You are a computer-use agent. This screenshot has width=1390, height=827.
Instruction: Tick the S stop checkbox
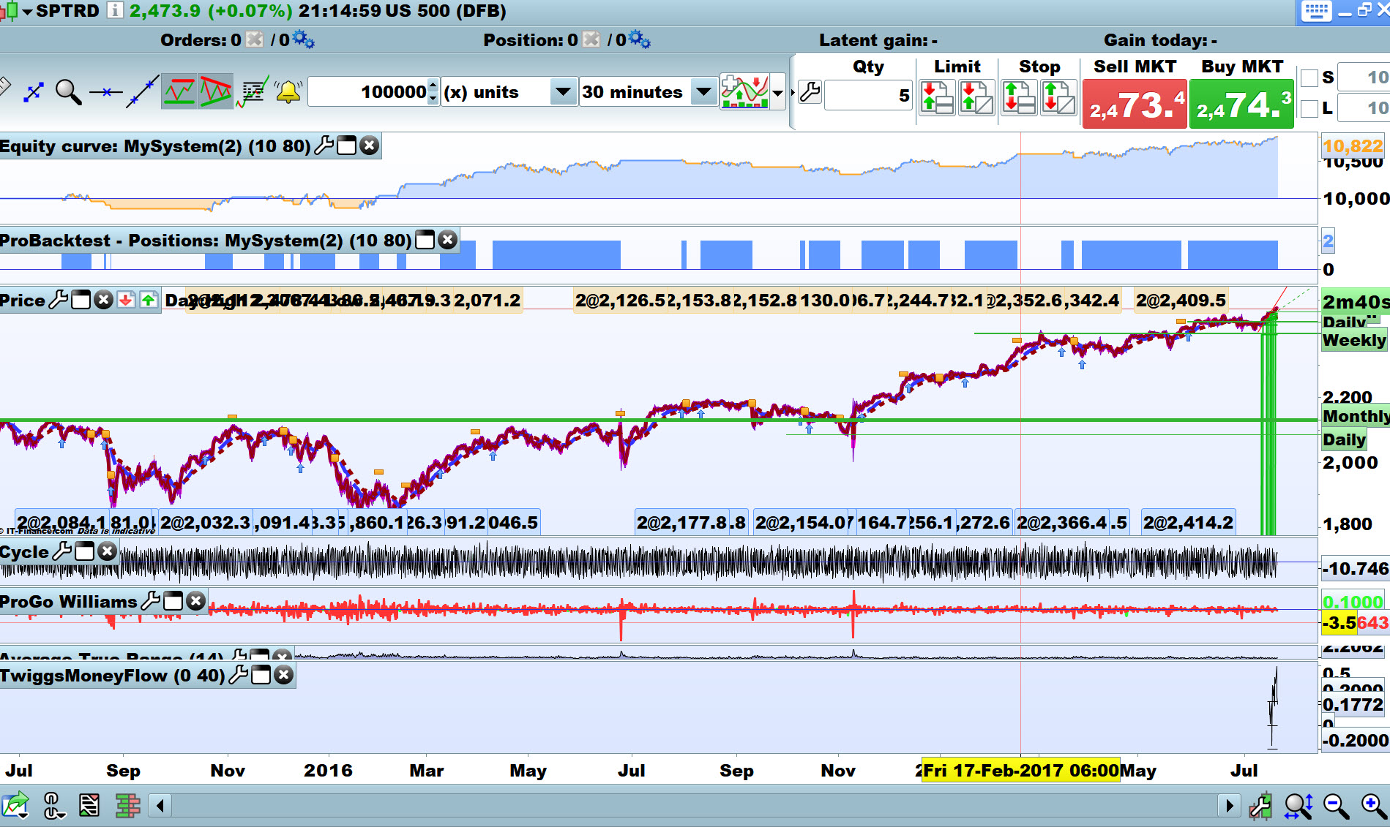[1309, 78]
